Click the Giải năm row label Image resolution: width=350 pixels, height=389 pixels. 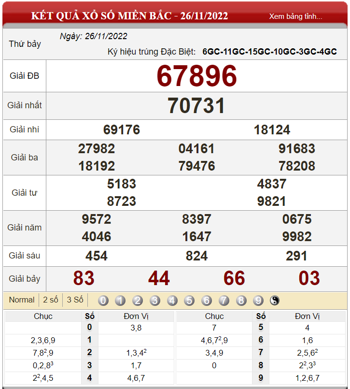(x=24, y=228)
